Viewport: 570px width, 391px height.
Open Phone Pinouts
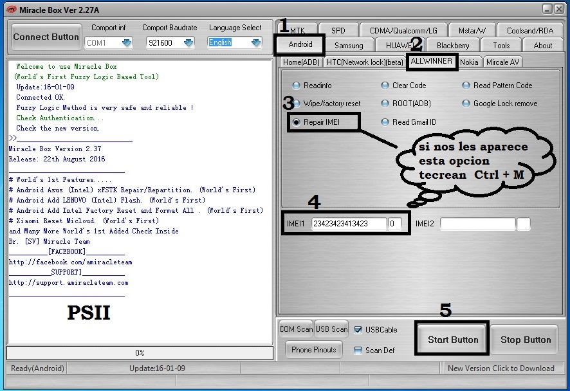(314, 350)
